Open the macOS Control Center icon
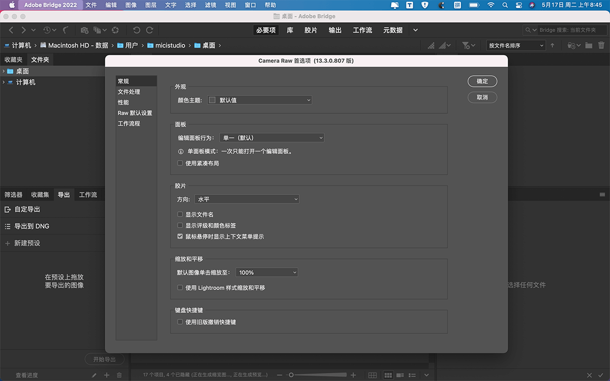The height and width of the screenshot is (381, 610). (518, 5)
